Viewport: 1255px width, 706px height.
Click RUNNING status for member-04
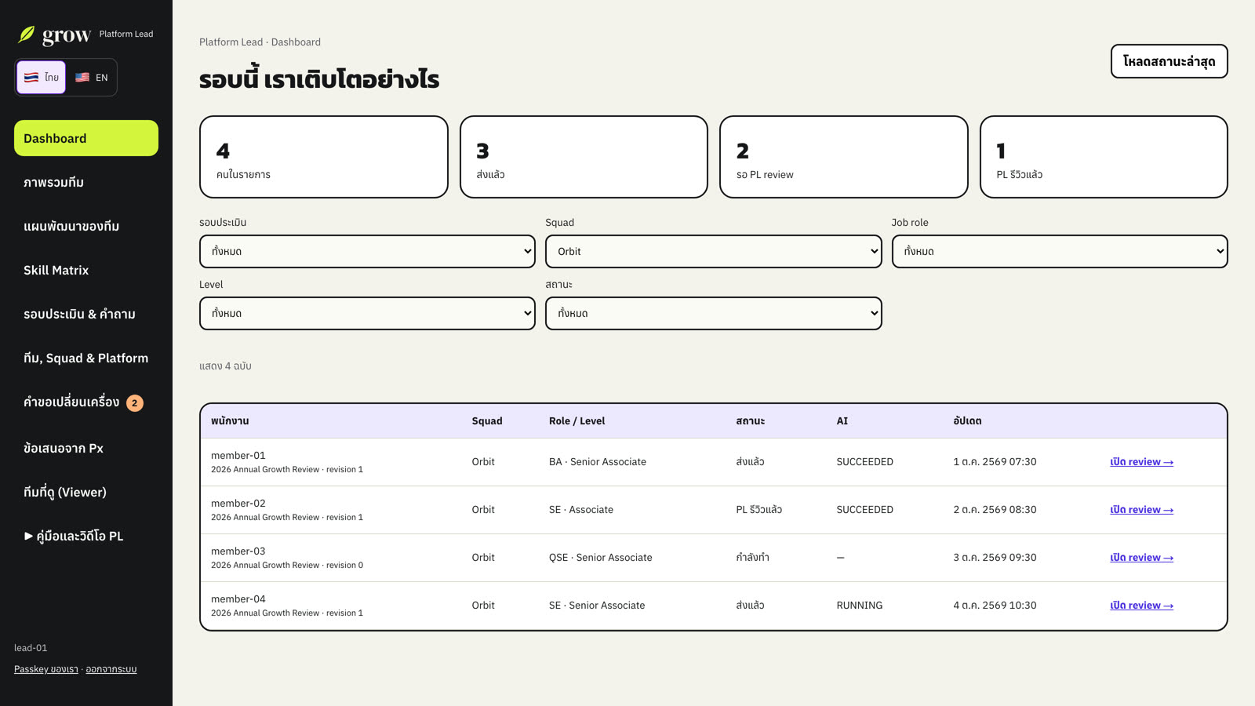pos(860,606)
